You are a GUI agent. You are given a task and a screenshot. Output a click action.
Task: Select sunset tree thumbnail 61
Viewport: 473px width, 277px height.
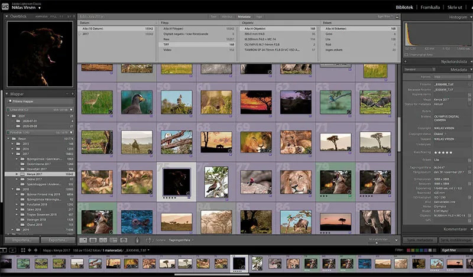coord(256,103)
